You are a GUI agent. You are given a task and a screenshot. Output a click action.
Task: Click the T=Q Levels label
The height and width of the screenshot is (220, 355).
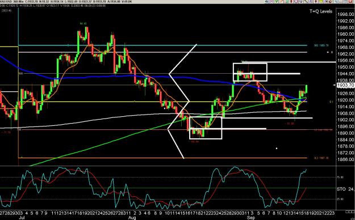pyautogui.click(x=321, y=11)
